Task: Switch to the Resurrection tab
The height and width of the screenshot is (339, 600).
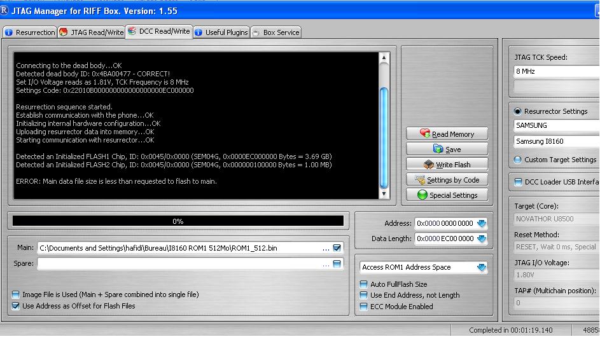Action: point(31,32)
